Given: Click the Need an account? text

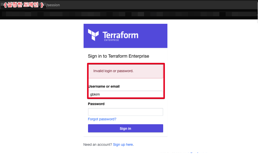Looking at the screenshot, I should click(98, 144).
